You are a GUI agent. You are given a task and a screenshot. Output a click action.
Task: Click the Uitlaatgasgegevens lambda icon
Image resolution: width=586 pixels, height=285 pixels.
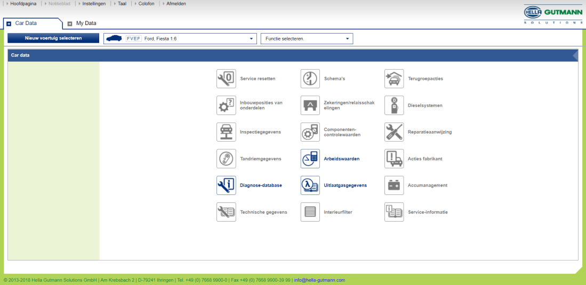[x=310, y=185]
